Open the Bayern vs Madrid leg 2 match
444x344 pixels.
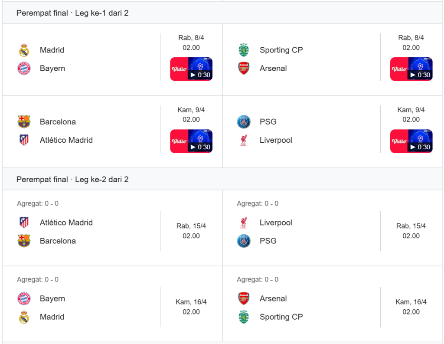pyautogui.click(x=112, y=307)
